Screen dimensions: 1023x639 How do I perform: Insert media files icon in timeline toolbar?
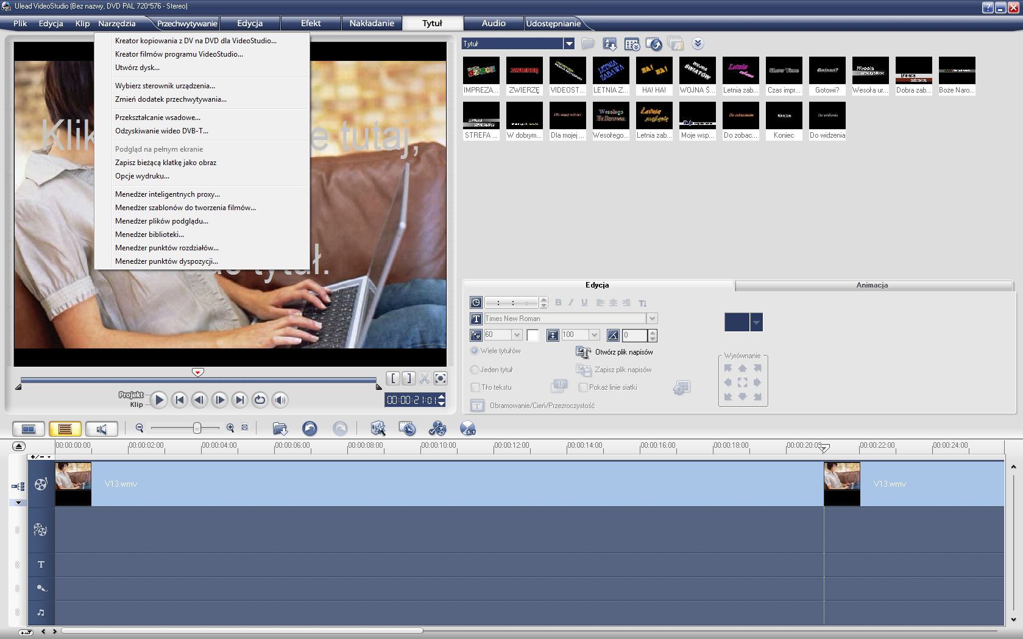point(280,429)
